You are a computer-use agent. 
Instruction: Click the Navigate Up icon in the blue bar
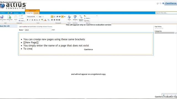pos(9,13)
